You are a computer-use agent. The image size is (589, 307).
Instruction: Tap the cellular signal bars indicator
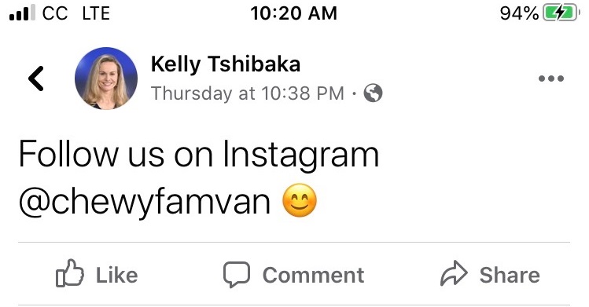pyautogui.click(x=22, y=13)
